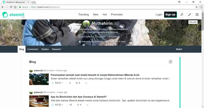Open the steem tag link

coord(52,92)
